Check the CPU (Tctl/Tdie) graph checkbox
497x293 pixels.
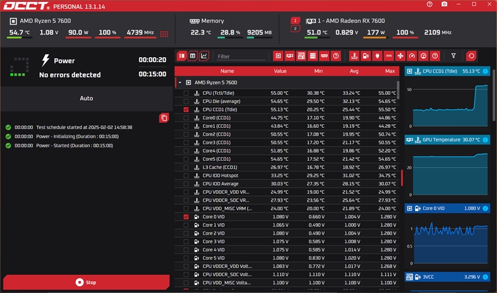pos(186,93)
